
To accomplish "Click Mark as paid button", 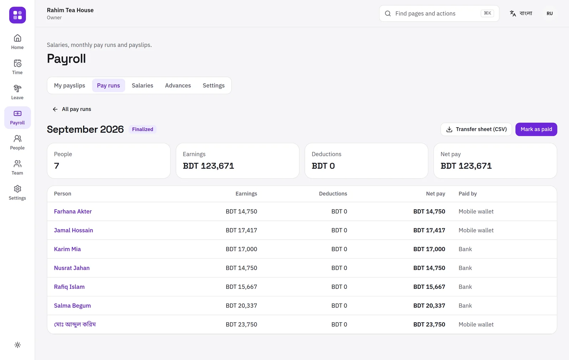I will [536, 129].
